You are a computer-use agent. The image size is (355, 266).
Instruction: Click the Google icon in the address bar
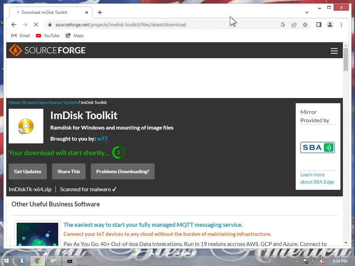point(283,25)
